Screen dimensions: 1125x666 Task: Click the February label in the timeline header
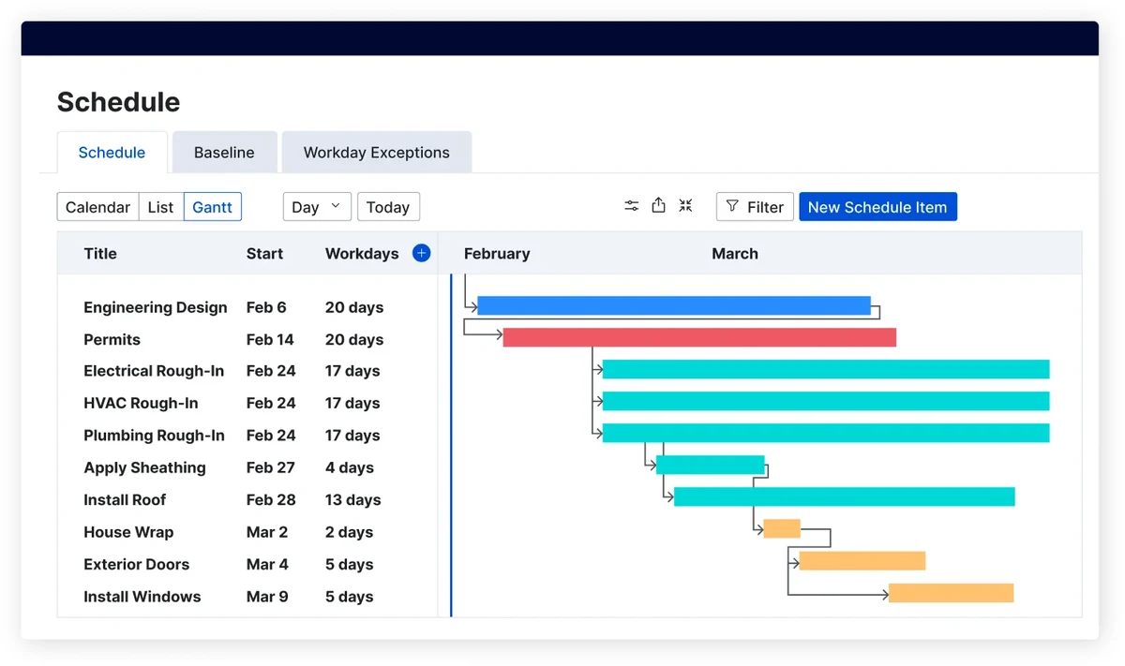tap(497, 253)
